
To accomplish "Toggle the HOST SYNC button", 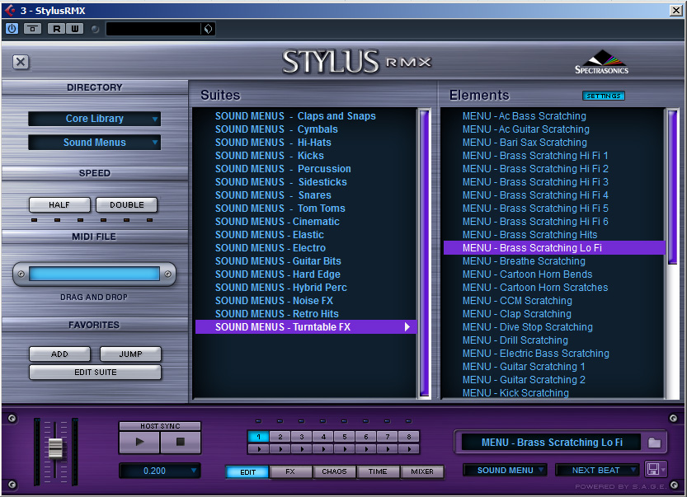I will [160, 426].
